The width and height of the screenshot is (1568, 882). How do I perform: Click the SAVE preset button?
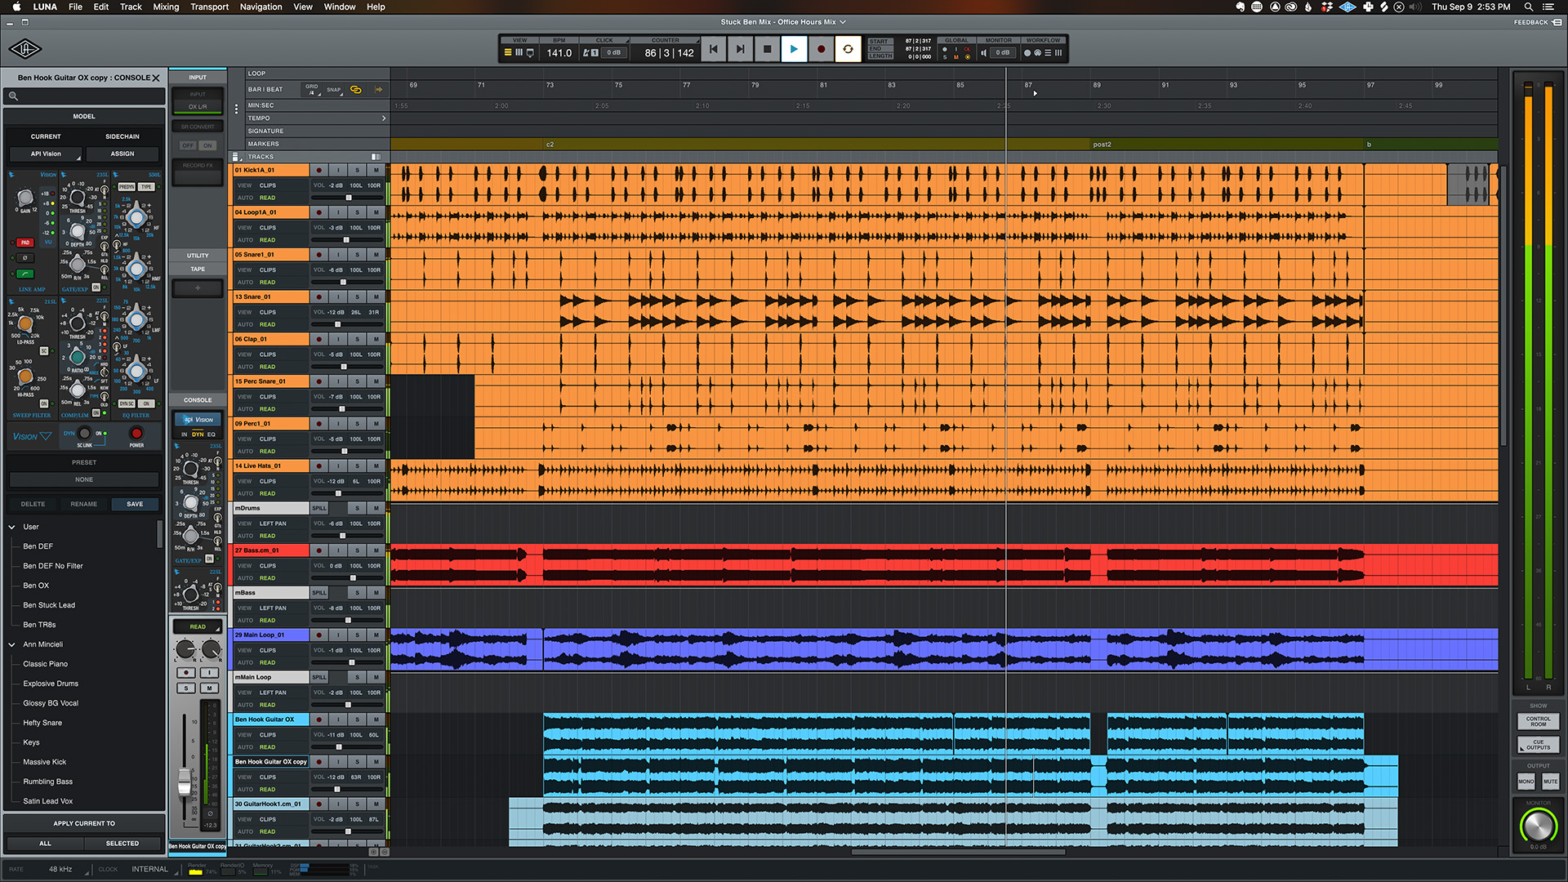pos(135,504)
